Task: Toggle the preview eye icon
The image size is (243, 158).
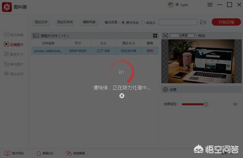Action: (x=166, y=36)
